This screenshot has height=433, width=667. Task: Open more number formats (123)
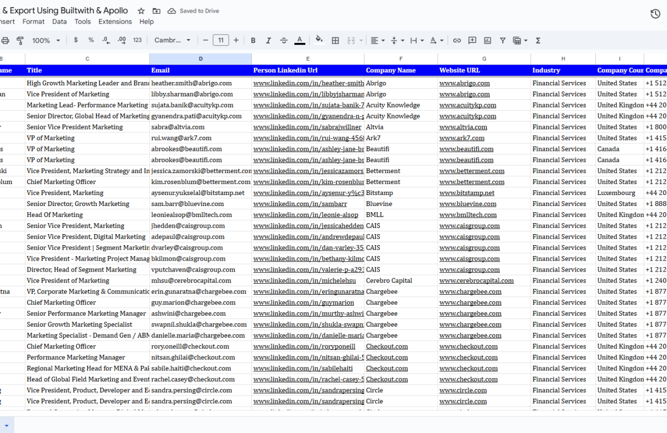coord(138,40)
